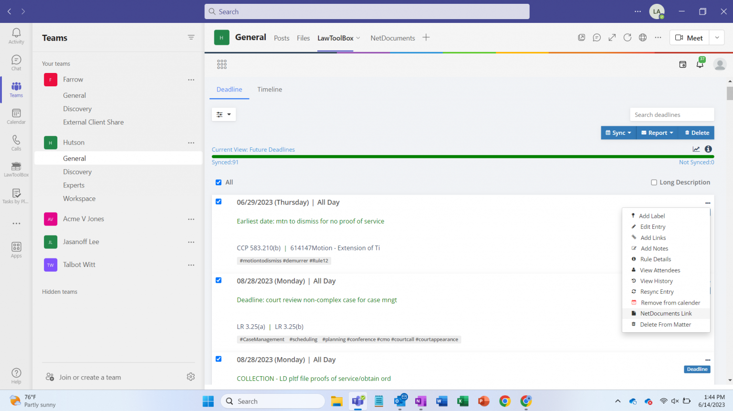Open the tab in a browser via globe icon
The height and width of the screenshot is (411, 733).
[642, 37]
